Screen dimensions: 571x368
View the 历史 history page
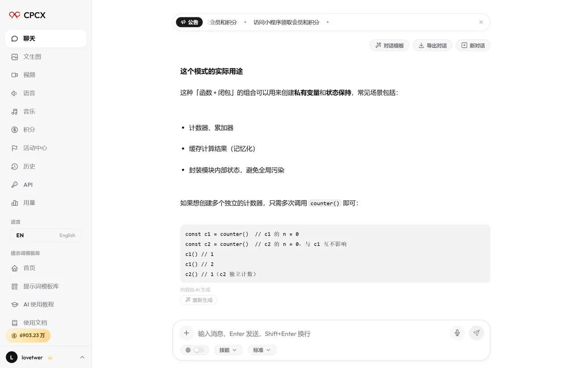coord(46,166)
